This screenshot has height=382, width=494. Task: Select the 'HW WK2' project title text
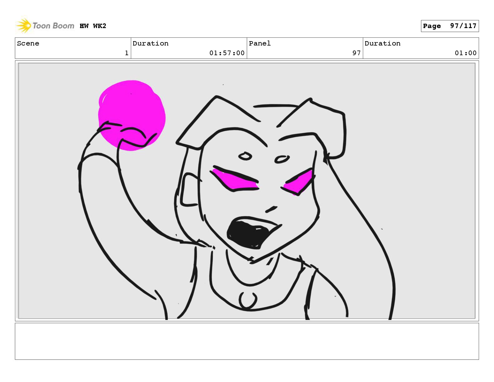pyautogui.click(x=93, y=26)
